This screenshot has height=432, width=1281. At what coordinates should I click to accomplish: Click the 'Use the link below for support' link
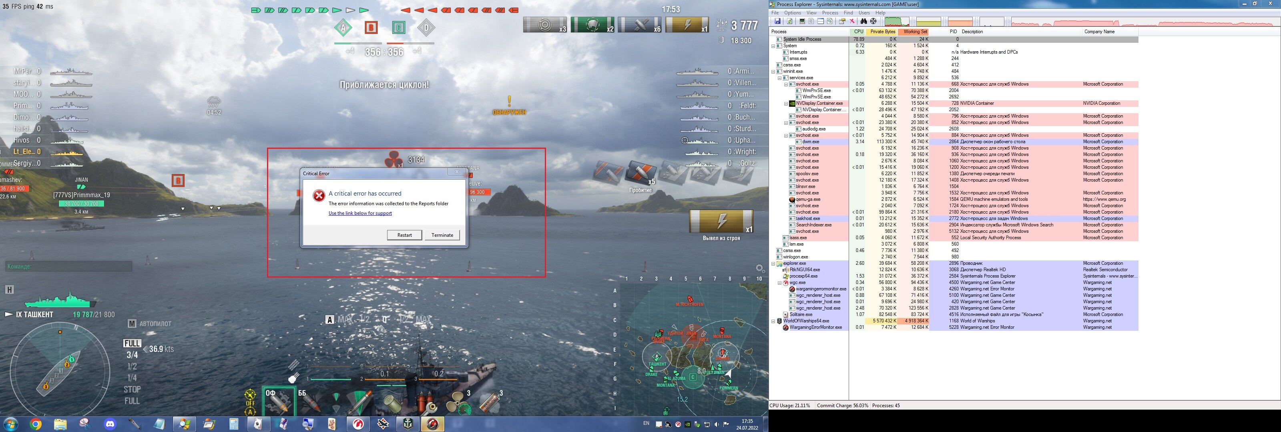pos(360,213)
